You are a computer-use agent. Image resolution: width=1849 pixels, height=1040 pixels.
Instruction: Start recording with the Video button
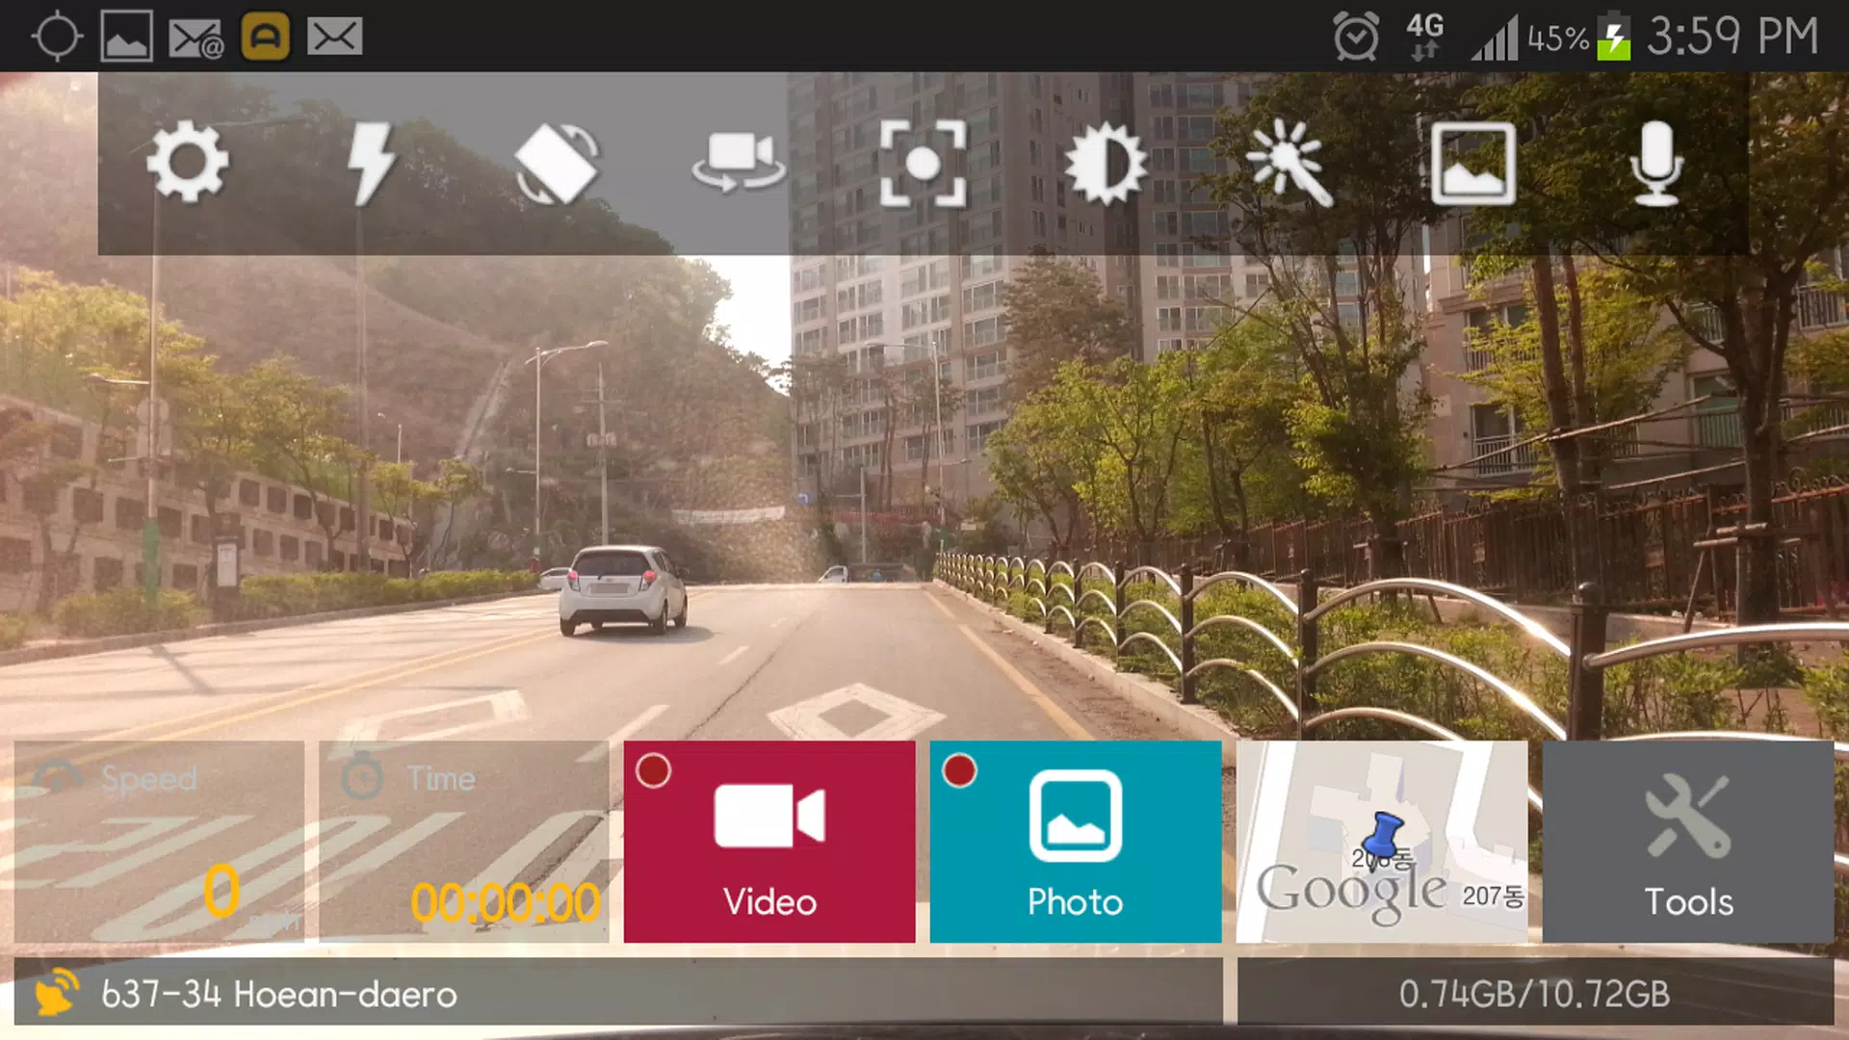[769, 842]
